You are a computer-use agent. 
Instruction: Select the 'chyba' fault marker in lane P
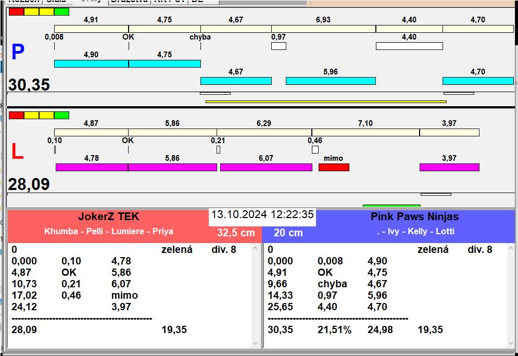[200, 37]
